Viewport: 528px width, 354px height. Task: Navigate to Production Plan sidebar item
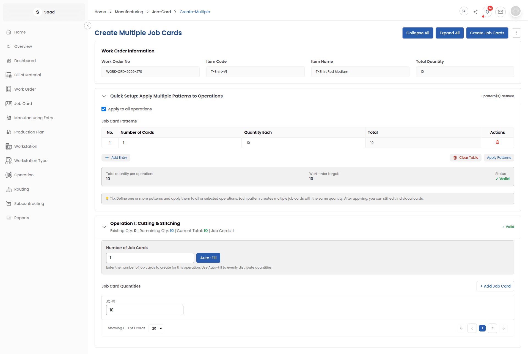click(29, 132)
